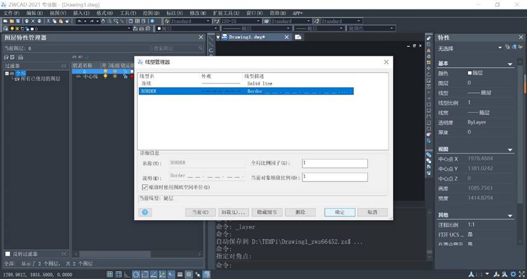The image size is (527, 279).
Task: Toggle the 缩放时使用图纸空间单位 checkbox
Action: [145, 187]
